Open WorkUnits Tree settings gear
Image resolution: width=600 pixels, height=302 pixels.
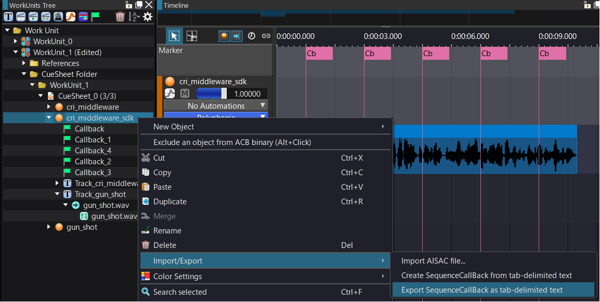(x=148, y=17)
